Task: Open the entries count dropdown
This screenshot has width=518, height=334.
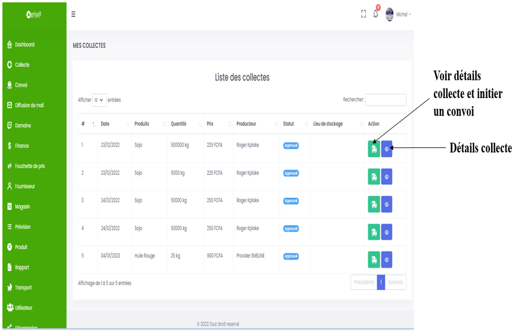Action: pyautogui.click(x=99, y=100)
